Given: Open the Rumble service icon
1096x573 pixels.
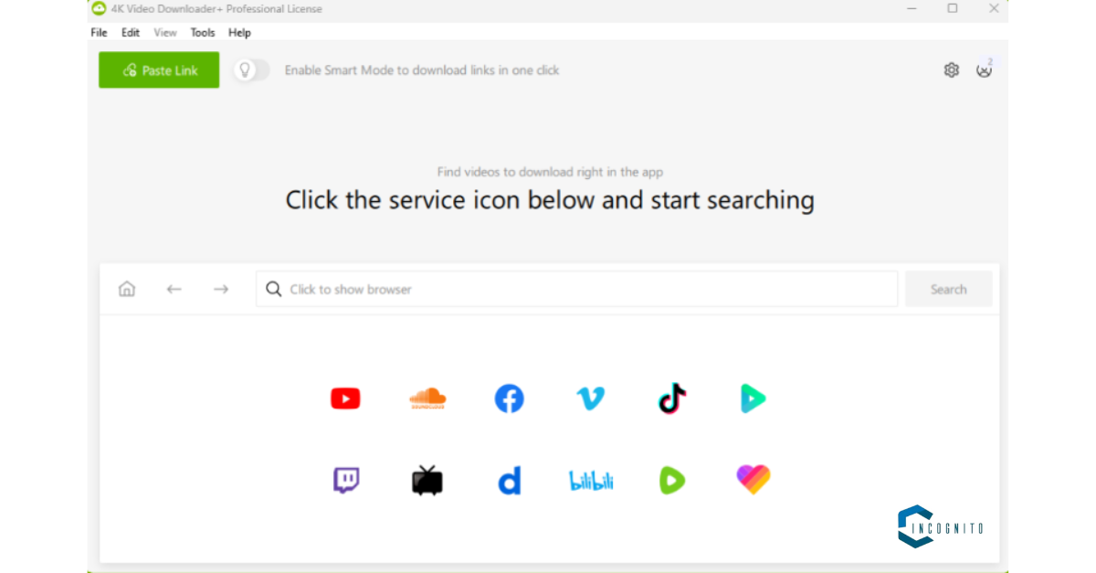Looking at the screenshot, I should click(x=672, y=480).
